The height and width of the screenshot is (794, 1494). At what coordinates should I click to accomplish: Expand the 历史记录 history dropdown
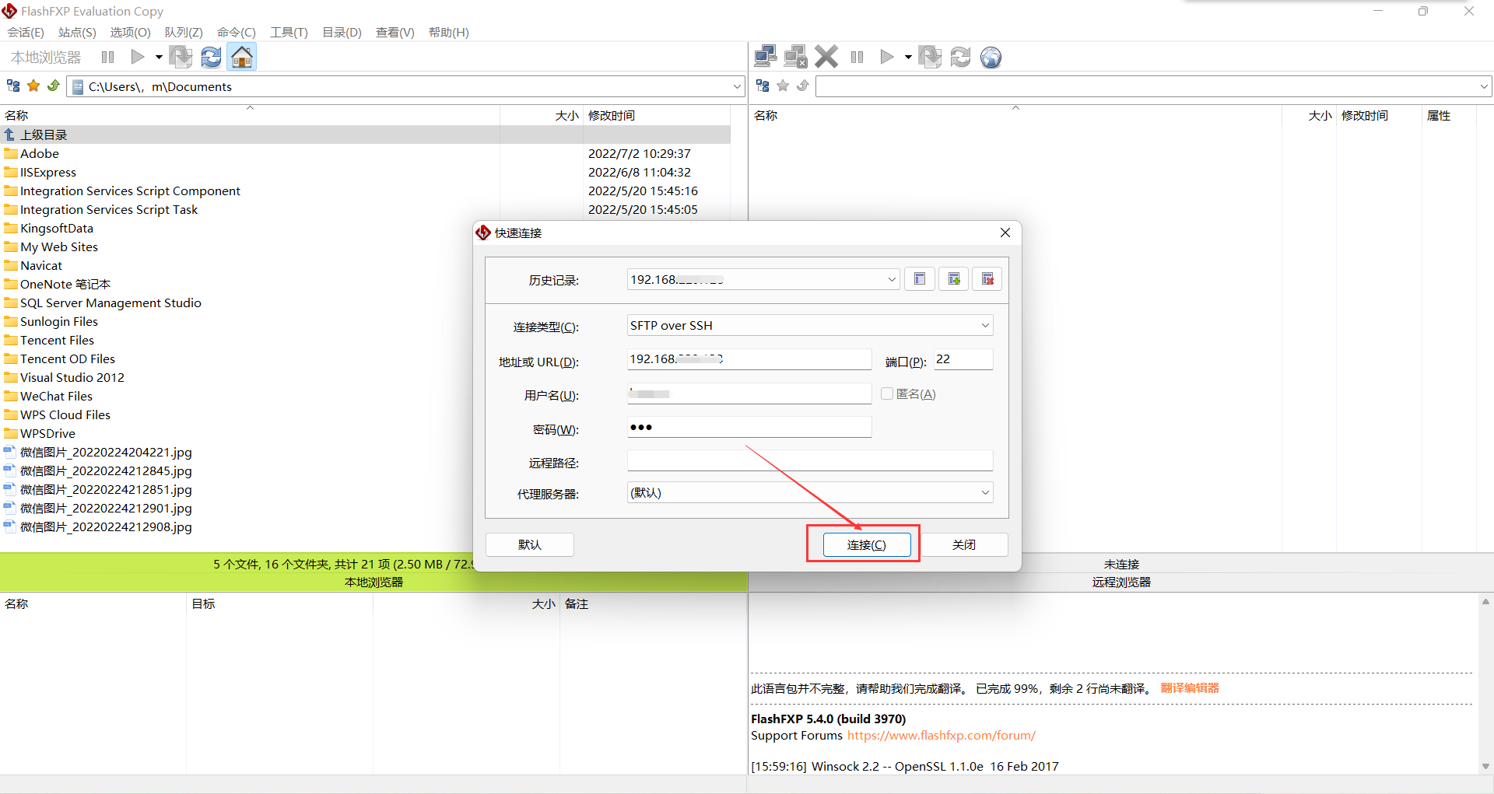click(x=892, y=280)
